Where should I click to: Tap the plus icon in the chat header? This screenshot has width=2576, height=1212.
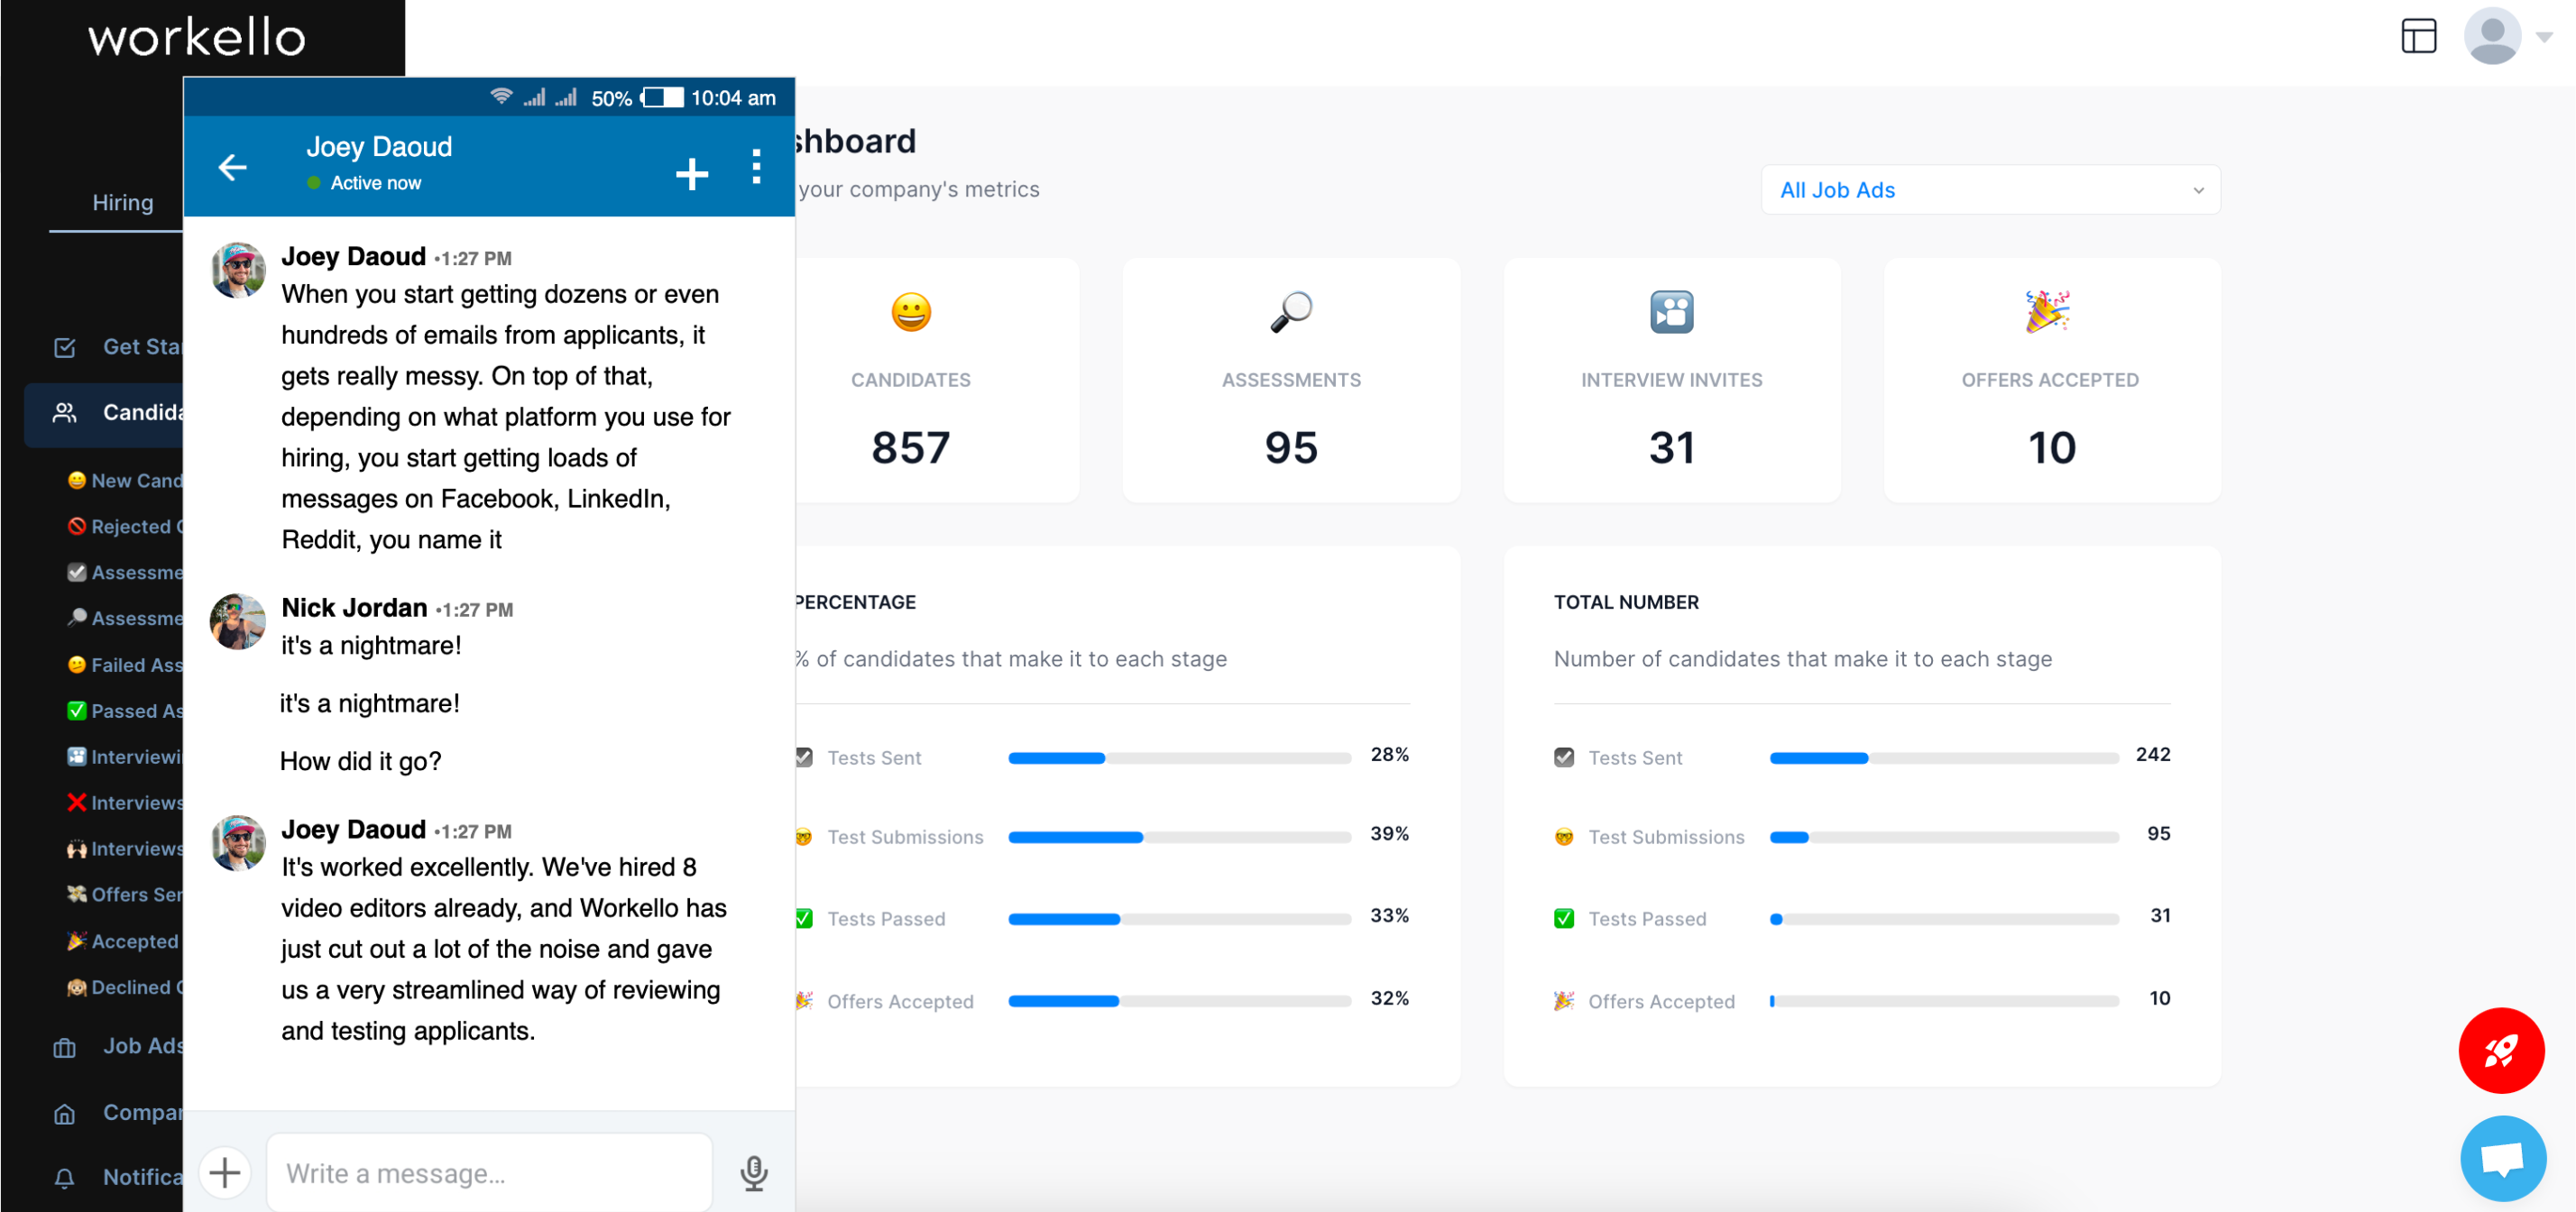pos(691,174)
